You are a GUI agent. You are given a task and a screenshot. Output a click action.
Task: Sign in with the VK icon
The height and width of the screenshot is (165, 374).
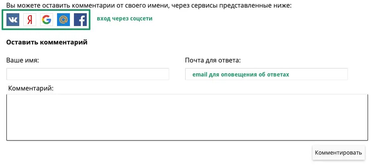tap(13, 20)
